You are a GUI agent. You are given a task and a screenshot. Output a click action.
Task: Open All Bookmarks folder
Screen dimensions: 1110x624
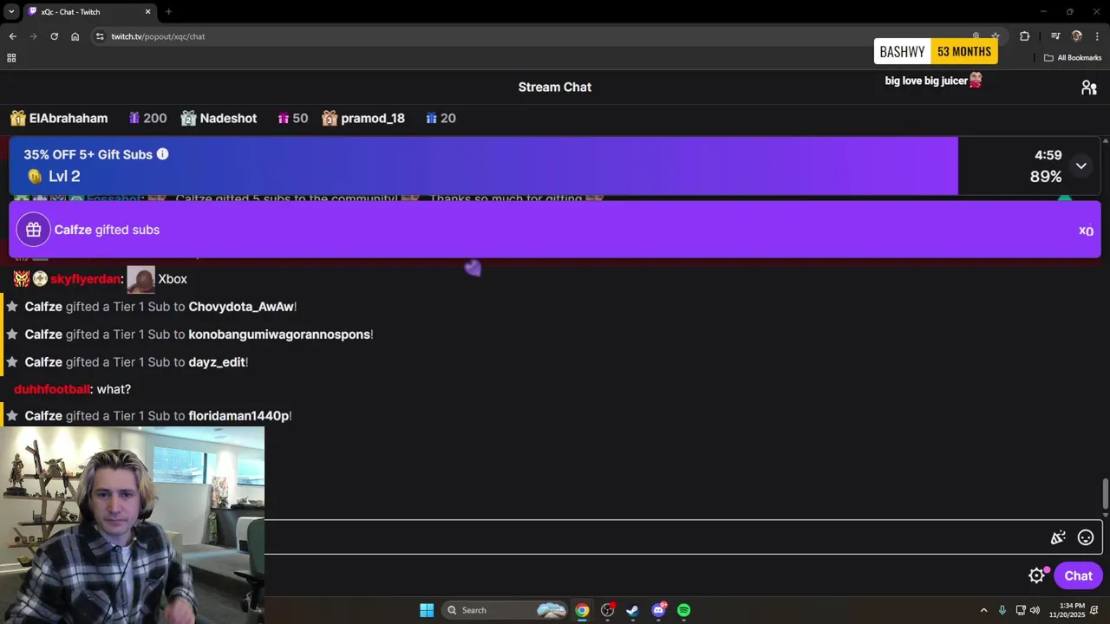click(1073, 58)
